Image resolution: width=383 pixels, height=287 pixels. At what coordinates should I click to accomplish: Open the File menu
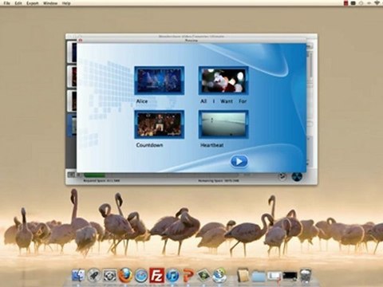click(x=6, y=3)
